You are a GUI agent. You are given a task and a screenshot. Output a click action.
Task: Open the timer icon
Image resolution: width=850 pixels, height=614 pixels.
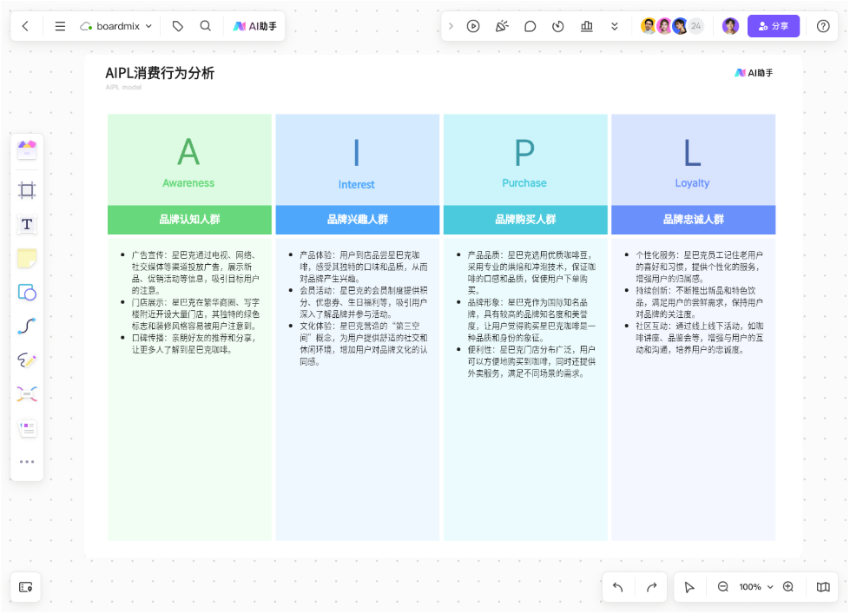tap(557, 26)
